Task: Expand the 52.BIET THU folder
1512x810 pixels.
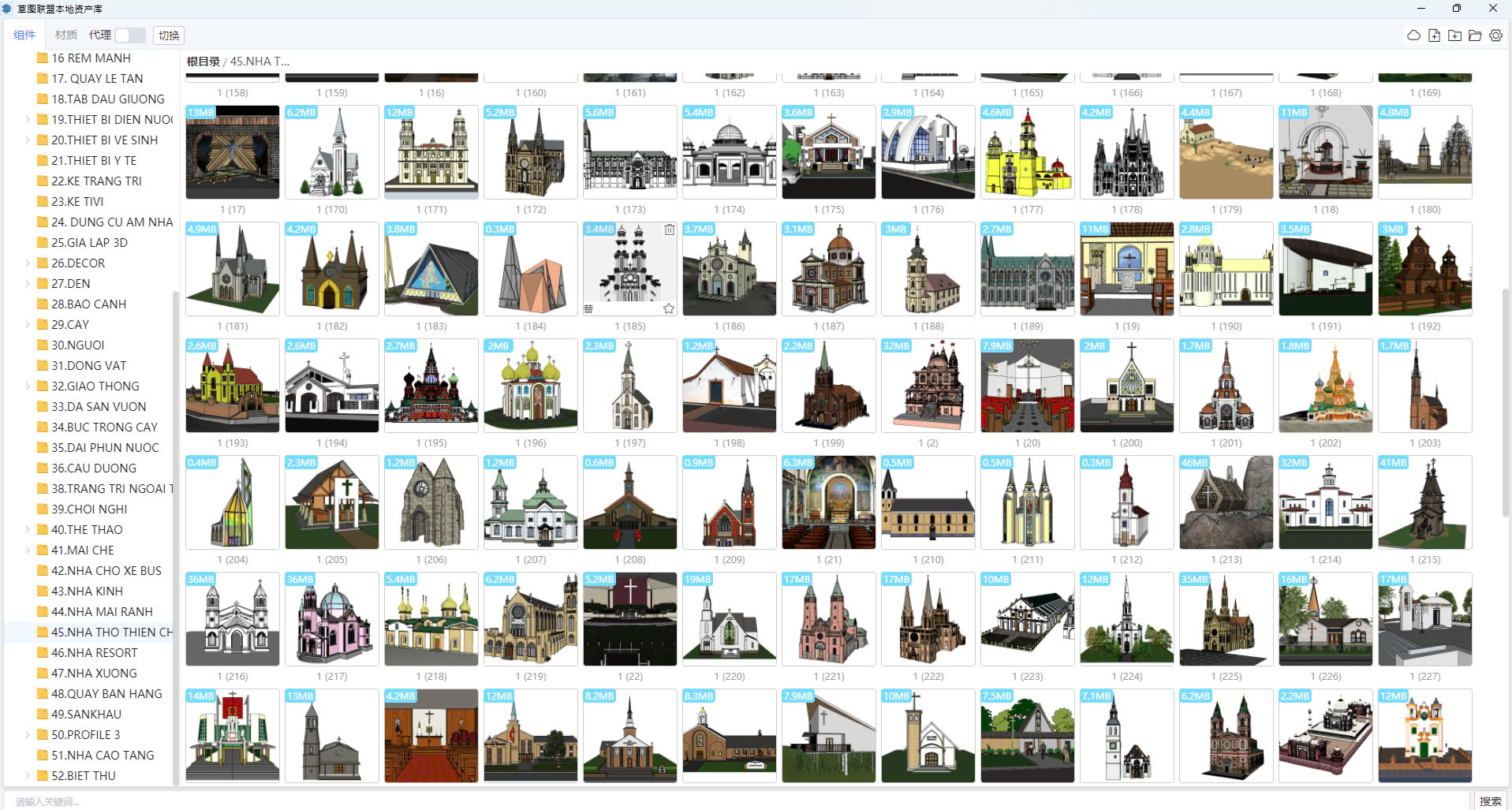Action: click(x=28, y=776)
